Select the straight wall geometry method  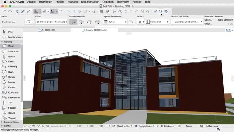pos(73,22)
